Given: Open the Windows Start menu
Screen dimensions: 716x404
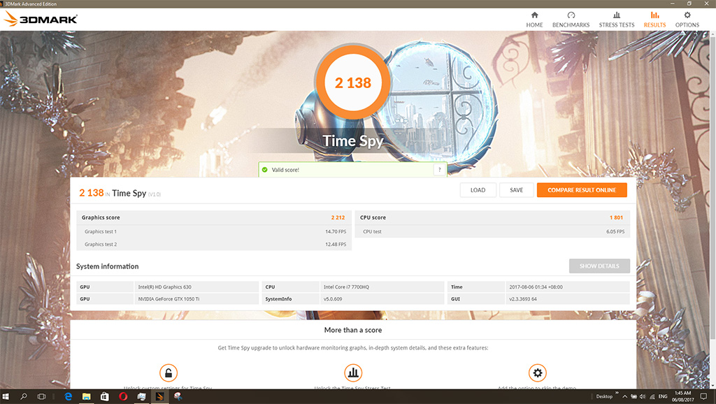Looking at the screenshot, I should tap(6, 396).
